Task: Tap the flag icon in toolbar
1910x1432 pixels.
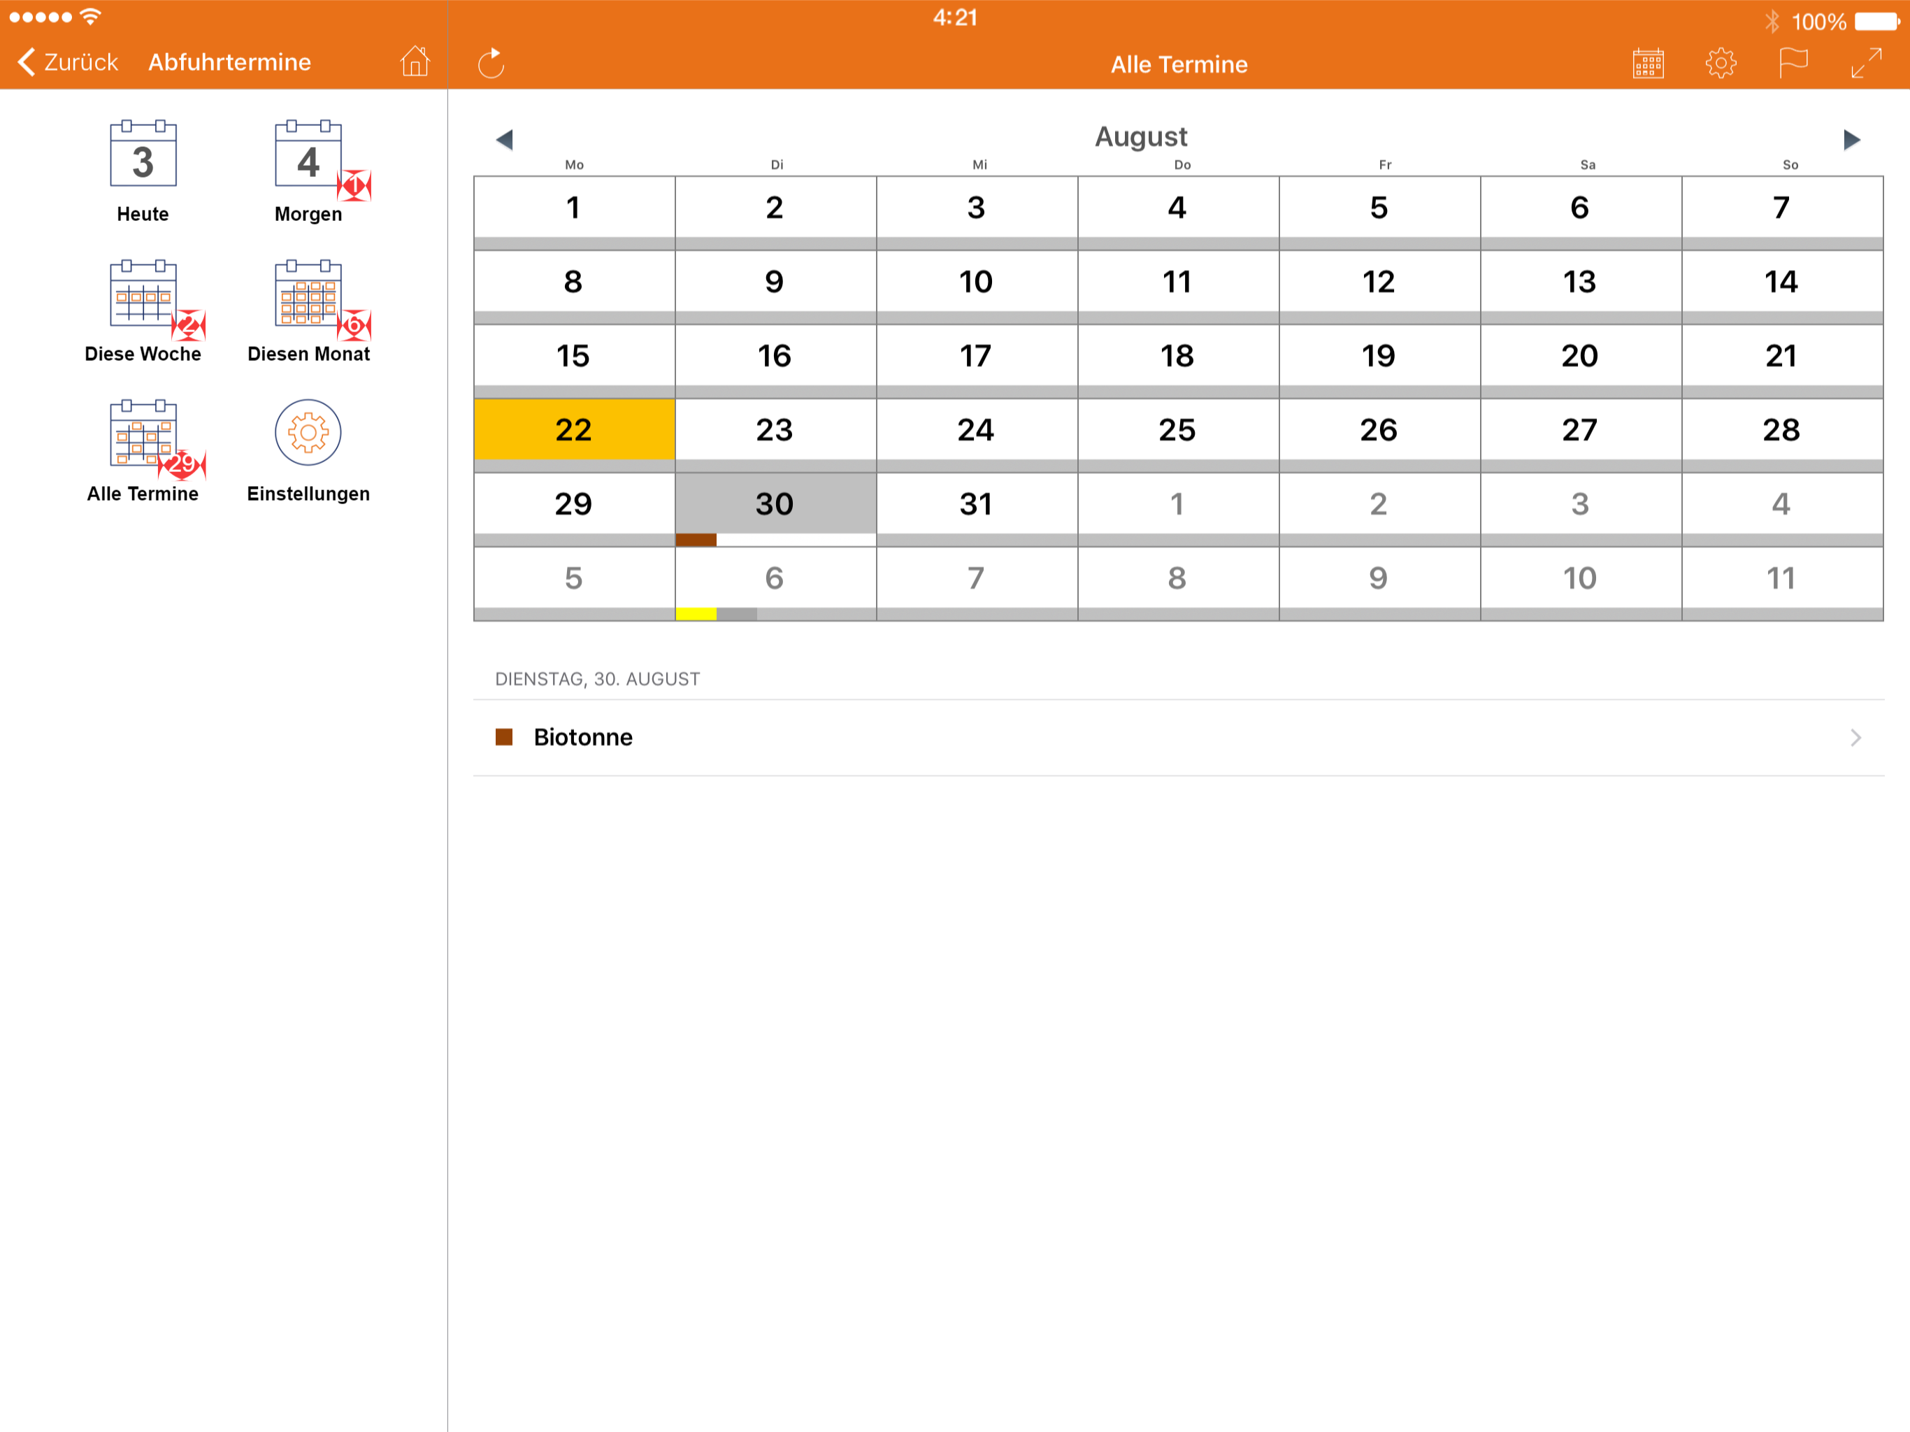Action: point(1793,63)
